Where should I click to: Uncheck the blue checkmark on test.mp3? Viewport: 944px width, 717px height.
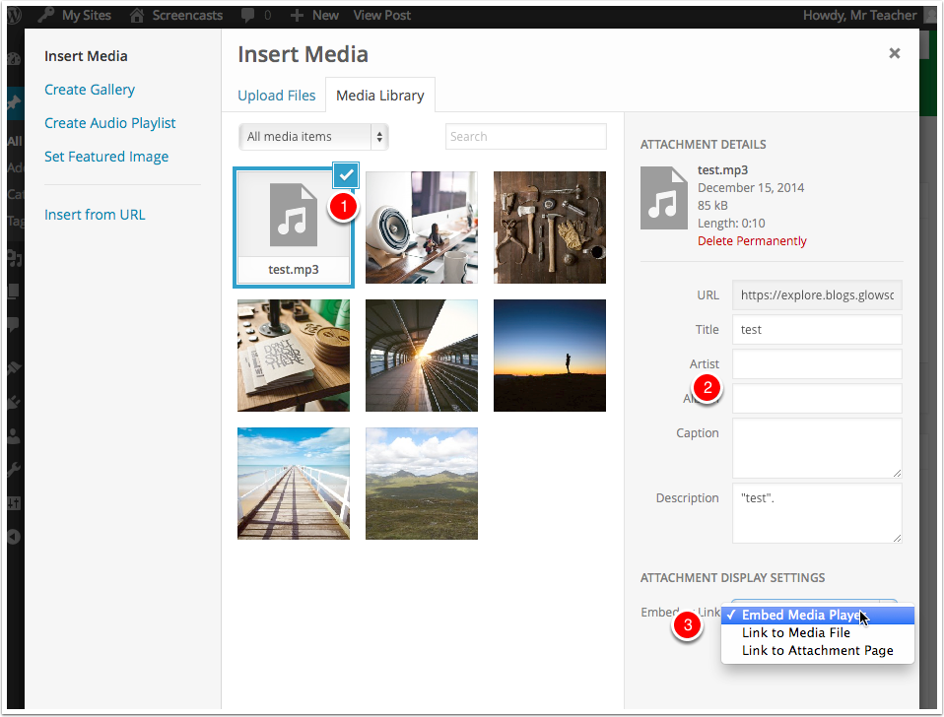(x=346, y=174)
